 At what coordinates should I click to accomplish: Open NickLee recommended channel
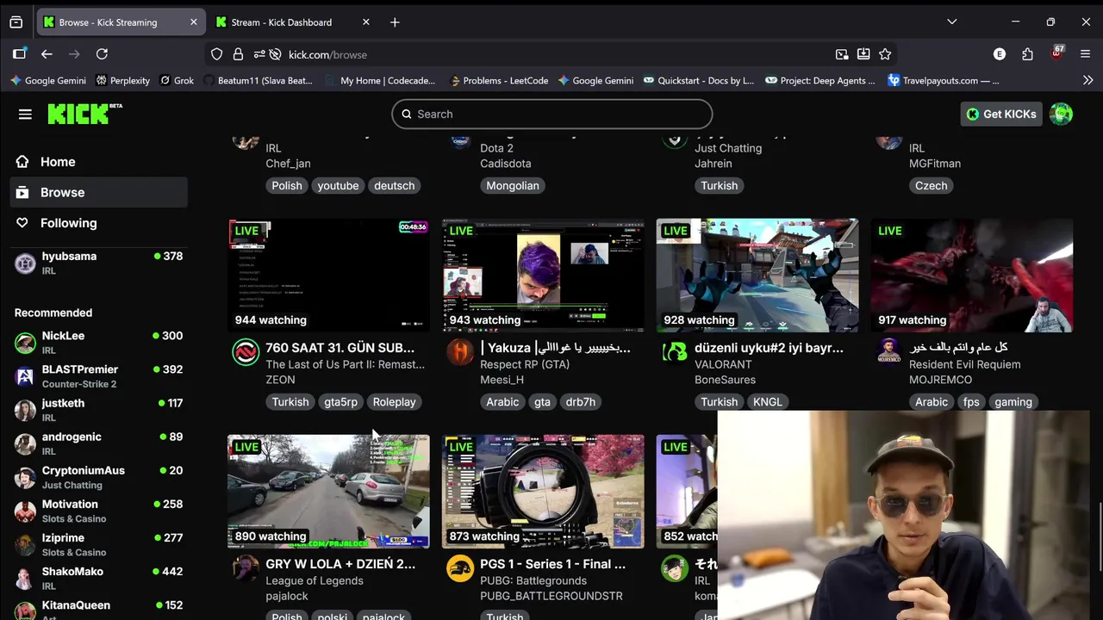tap(99, 342)
